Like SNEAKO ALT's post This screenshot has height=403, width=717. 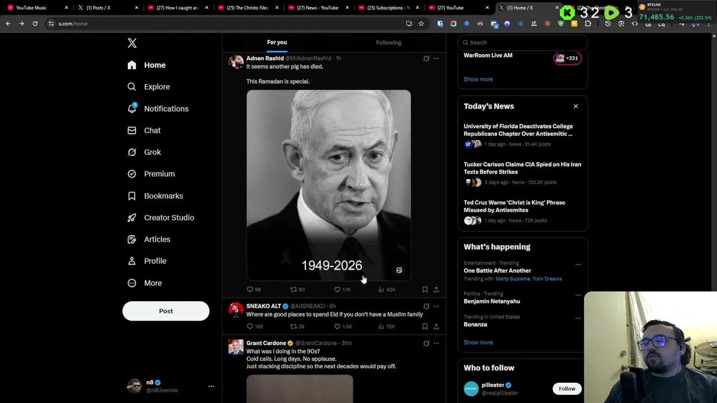point(343,326)
